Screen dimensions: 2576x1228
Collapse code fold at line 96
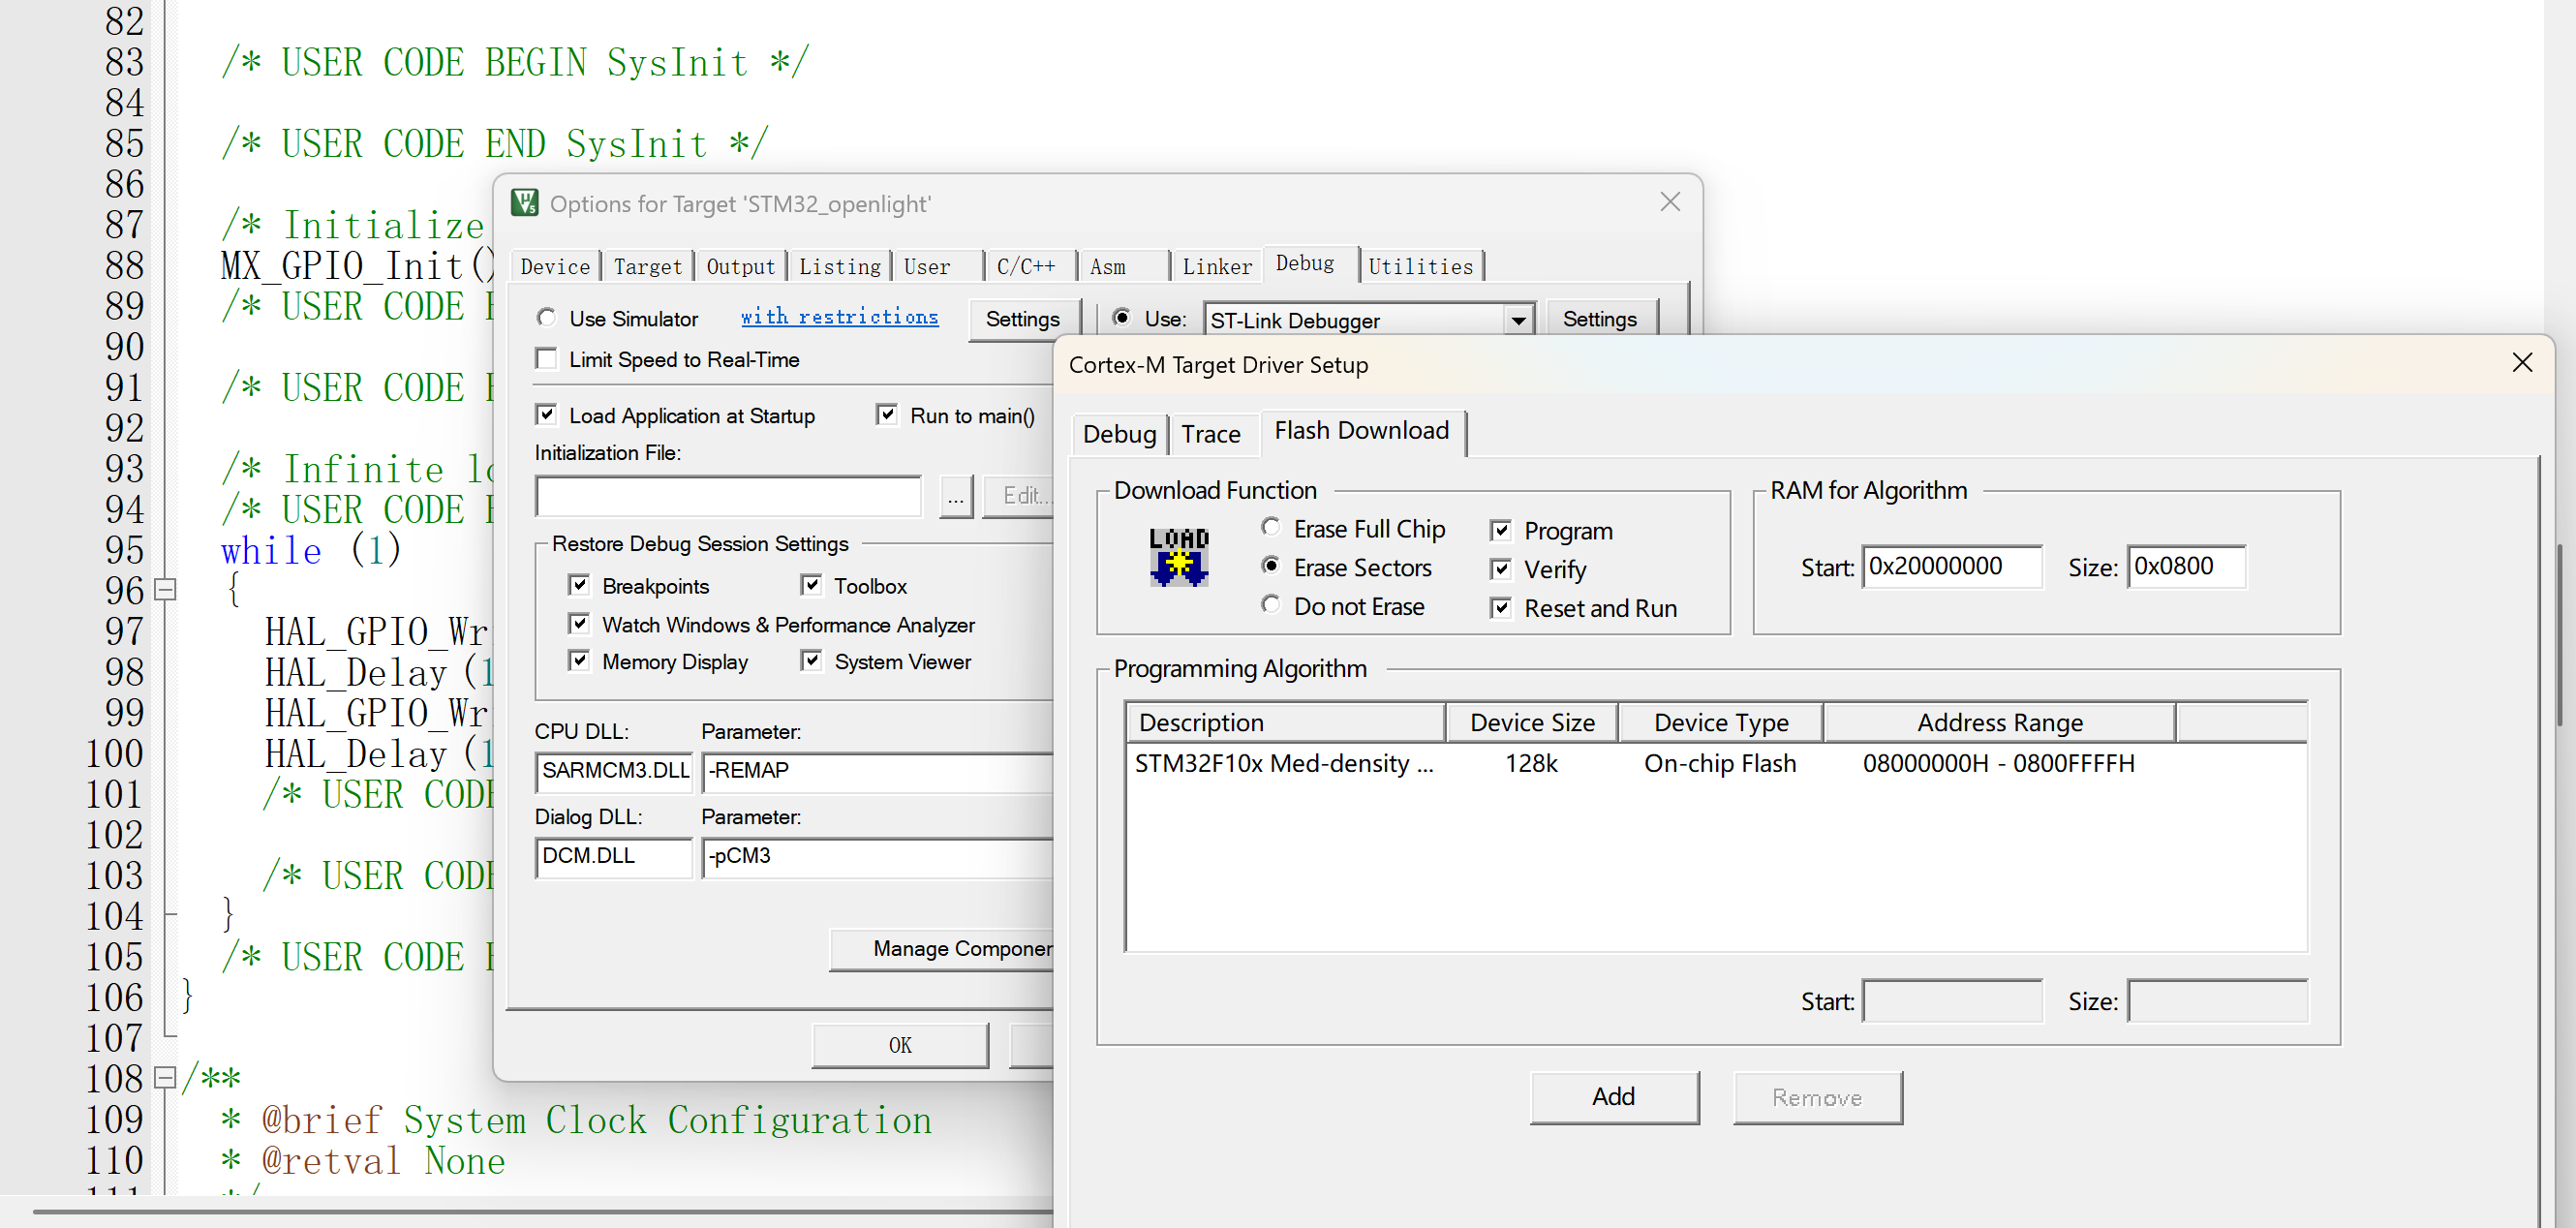click(x=166, y=590)
